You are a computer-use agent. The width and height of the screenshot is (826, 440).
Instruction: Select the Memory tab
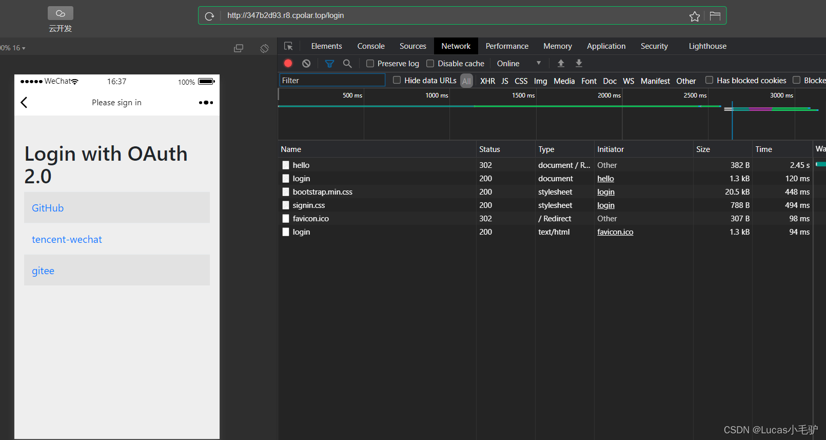pyautogui.click(x=558, y=46)
